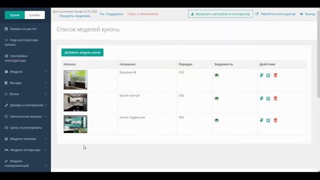The image size is (320, 180).
Task: Toggle visibility of Кухня подвесная
Action: pyautogui.click(x=216, y=120)
